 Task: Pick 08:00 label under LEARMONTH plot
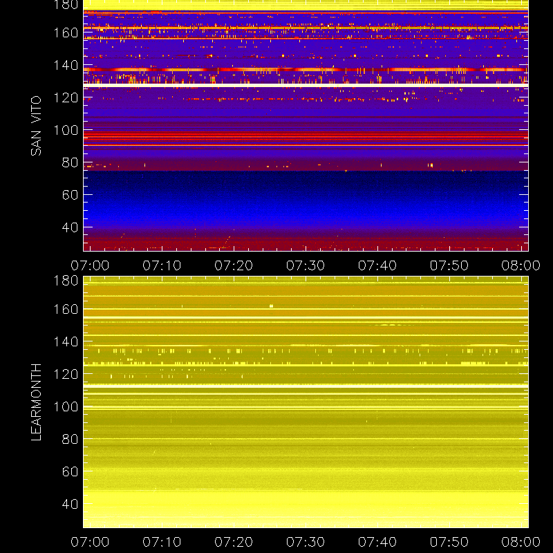pyautogui.click(x=521, y=542)
